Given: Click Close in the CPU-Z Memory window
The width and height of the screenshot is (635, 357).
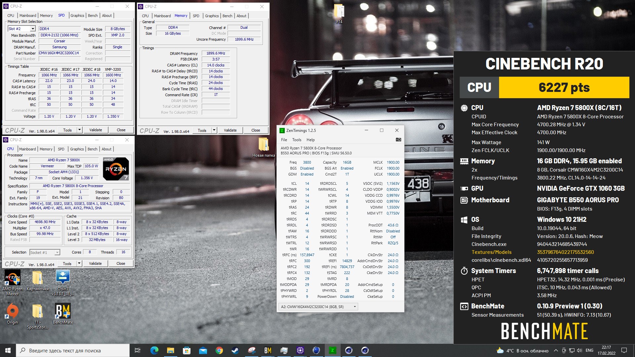Looking at the screenshot, I should click(x=256, y=130).
